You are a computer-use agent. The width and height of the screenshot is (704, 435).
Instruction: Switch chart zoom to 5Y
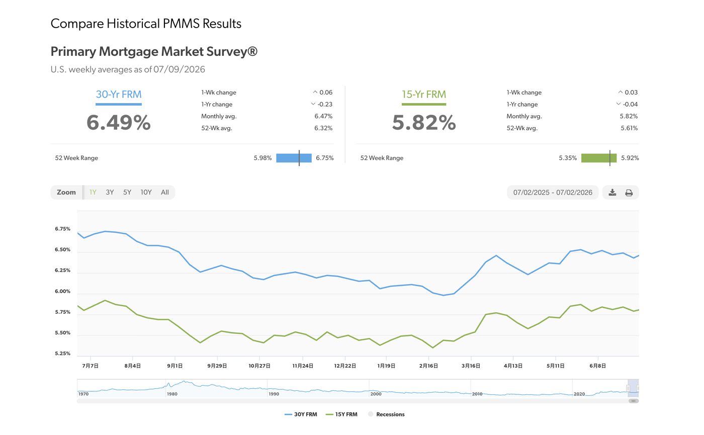[127, 192]
